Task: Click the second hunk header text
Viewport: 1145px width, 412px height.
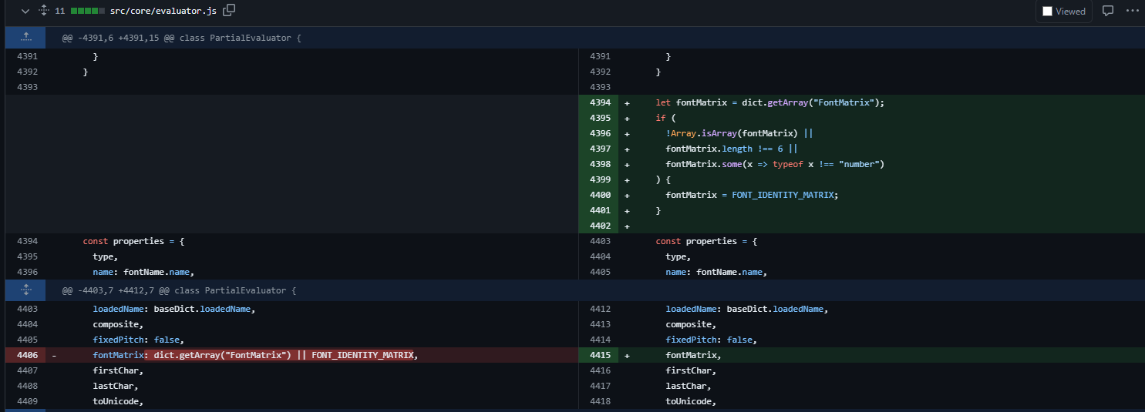Action: [x=179, y=290]
